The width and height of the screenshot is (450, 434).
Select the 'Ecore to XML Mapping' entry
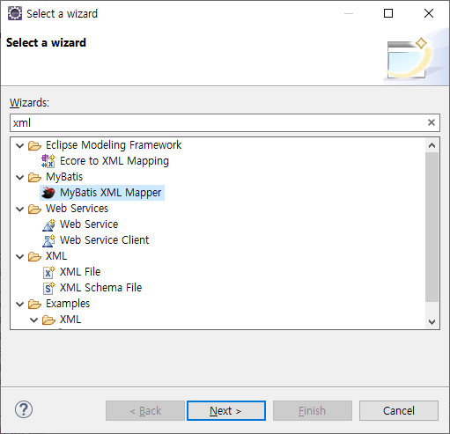pyautogui.click(x=114, y=161)
